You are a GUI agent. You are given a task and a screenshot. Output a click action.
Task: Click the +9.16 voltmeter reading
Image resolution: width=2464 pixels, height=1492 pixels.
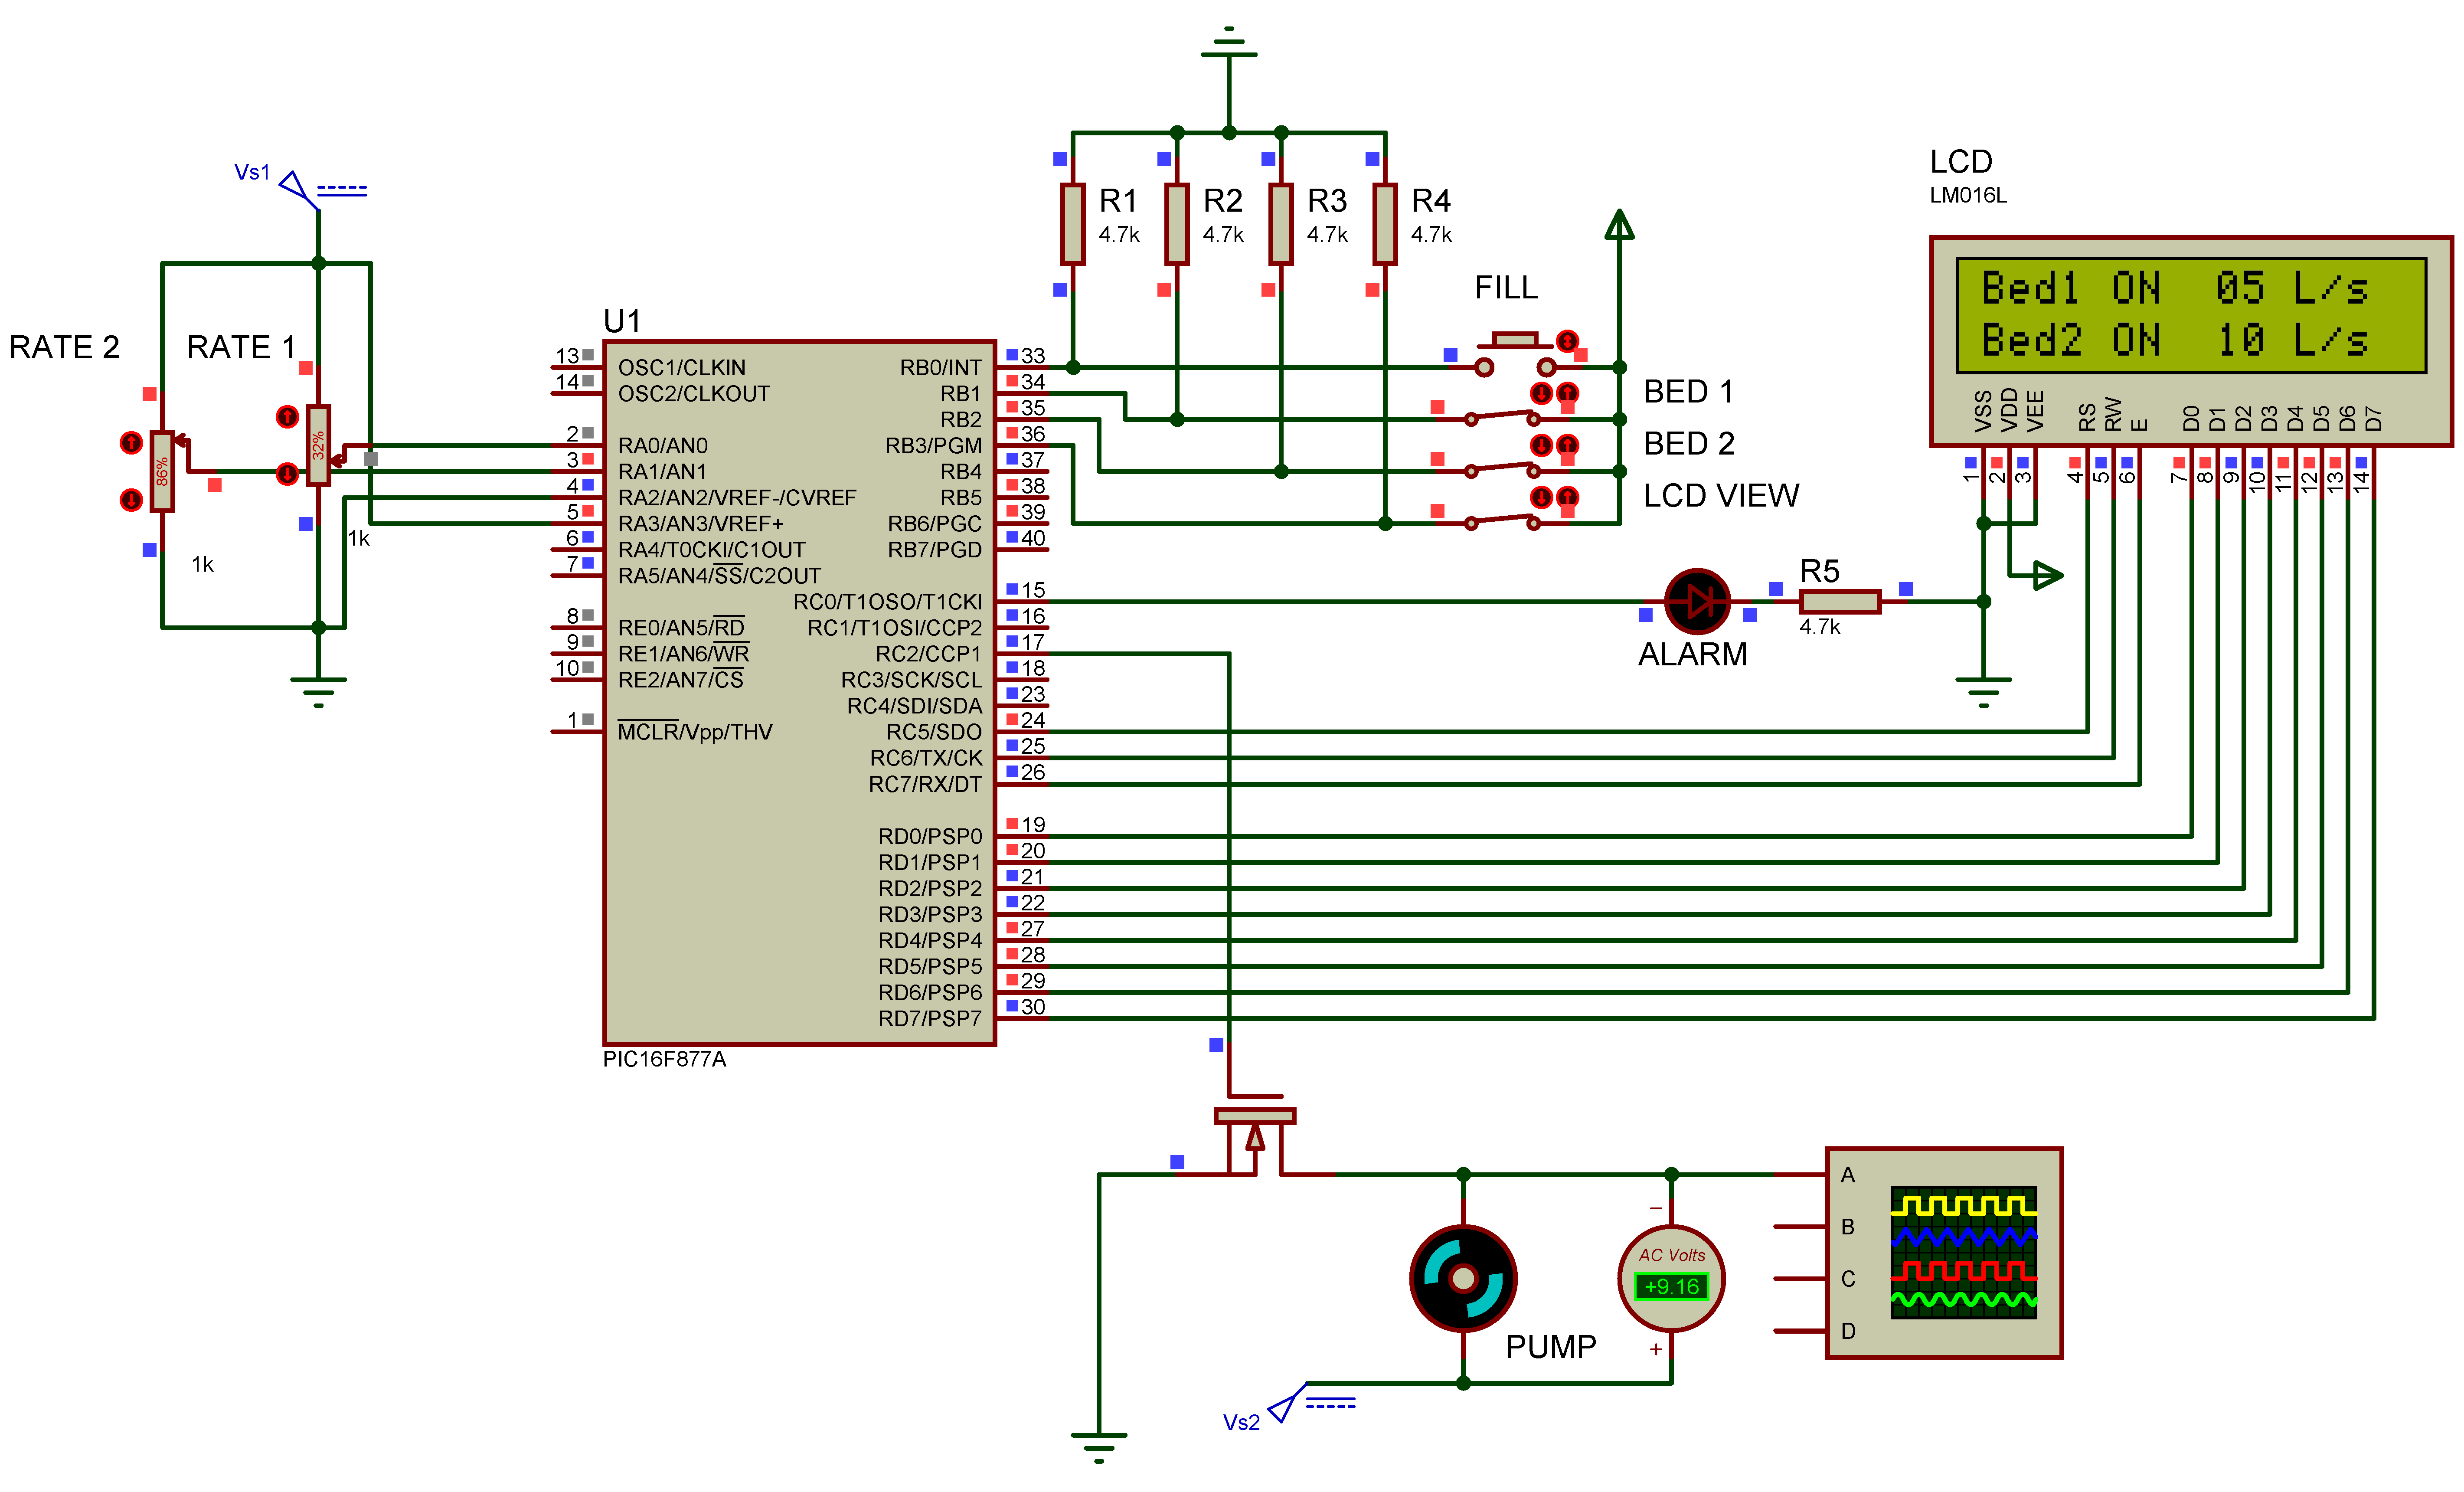(x=1671, y=1287)
